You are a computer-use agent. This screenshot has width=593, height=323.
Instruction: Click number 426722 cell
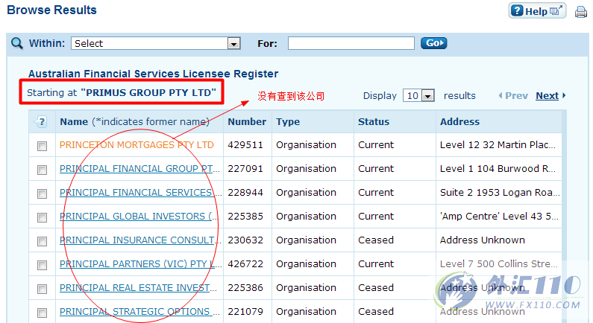245,263
